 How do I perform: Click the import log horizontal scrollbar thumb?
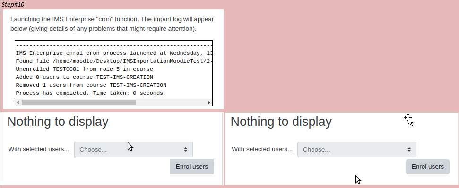point(79,102)
